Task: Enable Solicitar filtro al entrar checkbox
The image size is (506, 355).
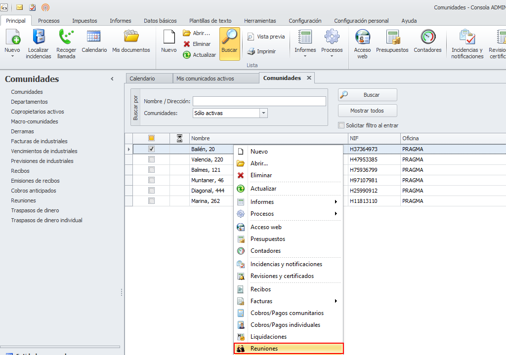Action: [x=341, y=125]
